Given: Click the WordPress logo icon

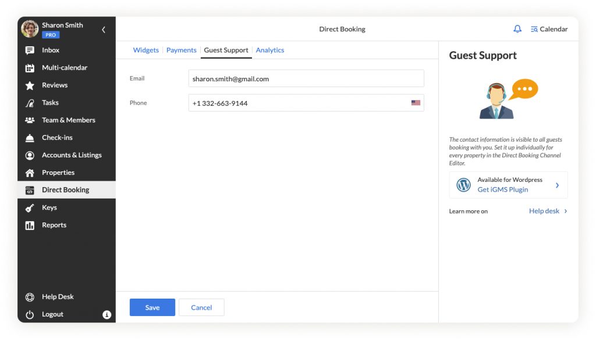Looking at the screenshot, I should pos(463,185).
